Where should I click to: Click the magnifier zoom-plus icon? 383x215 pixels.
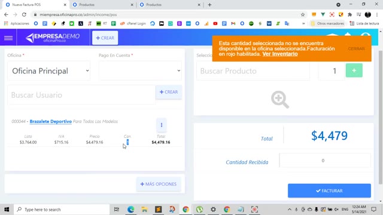pyautogui.click(x=280, y=100)
